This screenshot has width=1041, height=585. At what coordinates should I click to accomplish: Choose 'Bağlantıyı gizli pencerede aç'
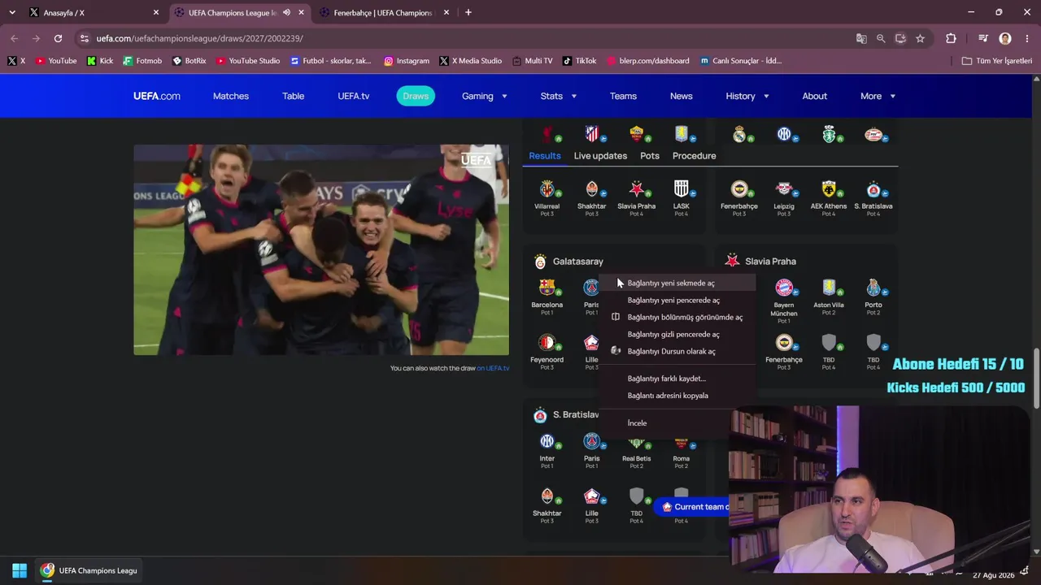[677, 335]
